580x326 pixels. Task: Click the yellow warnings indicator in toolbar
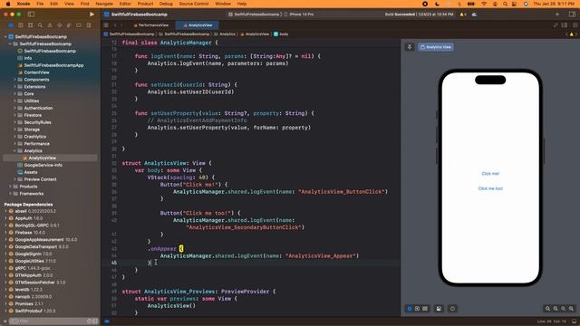click(463, 14)
